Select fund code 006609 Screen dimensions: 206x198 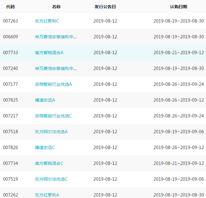(x=10, y=37)
